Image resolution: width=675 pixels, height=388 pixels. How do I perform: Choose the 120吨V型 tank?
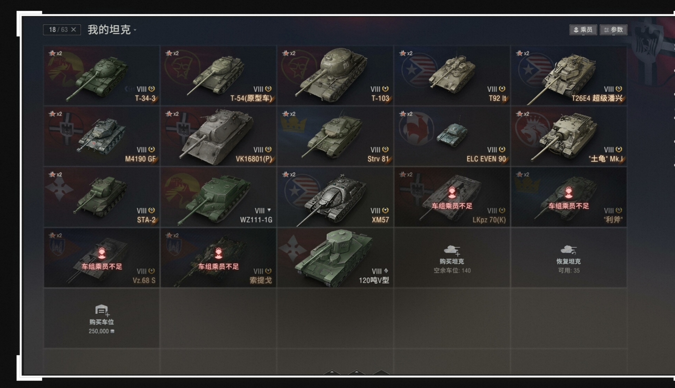[x=335, y=258]
